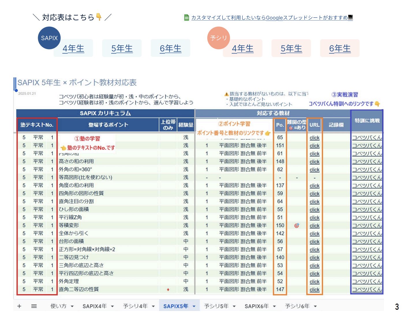The width and height of the screenshot is (403, 313).
Task: Click URL link for 直角二等辺の性質
Action: (x=314, y=289)
